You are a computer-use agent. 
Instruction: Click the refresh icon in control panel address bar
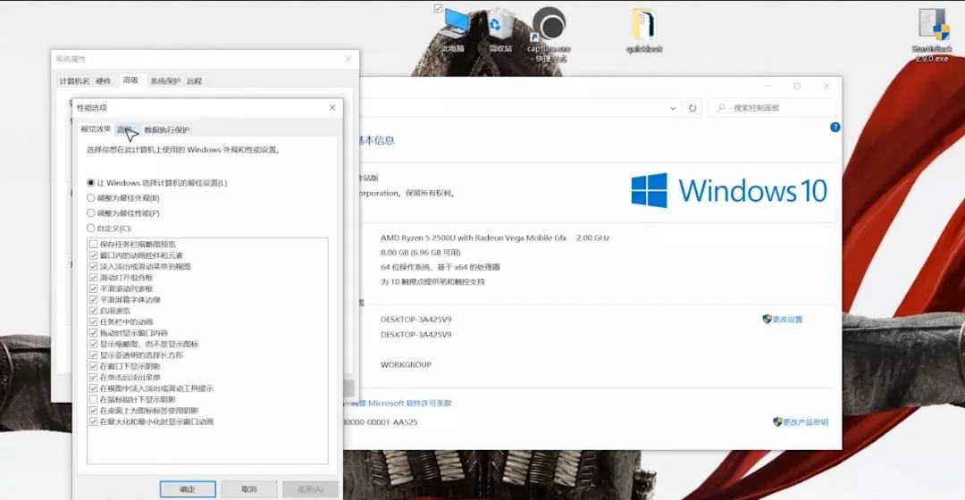click(692, 108)
